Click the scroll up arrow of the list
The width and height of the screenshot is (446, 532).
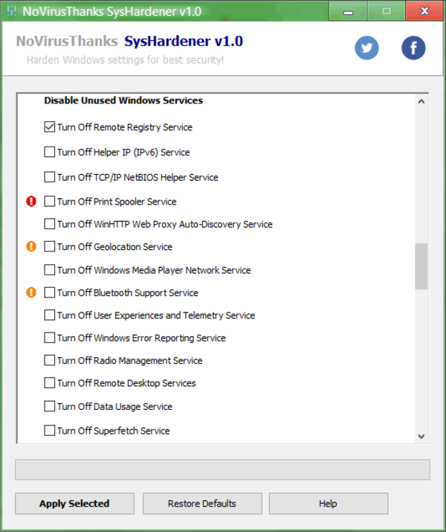pyautogui.click(x=421, y=101)
